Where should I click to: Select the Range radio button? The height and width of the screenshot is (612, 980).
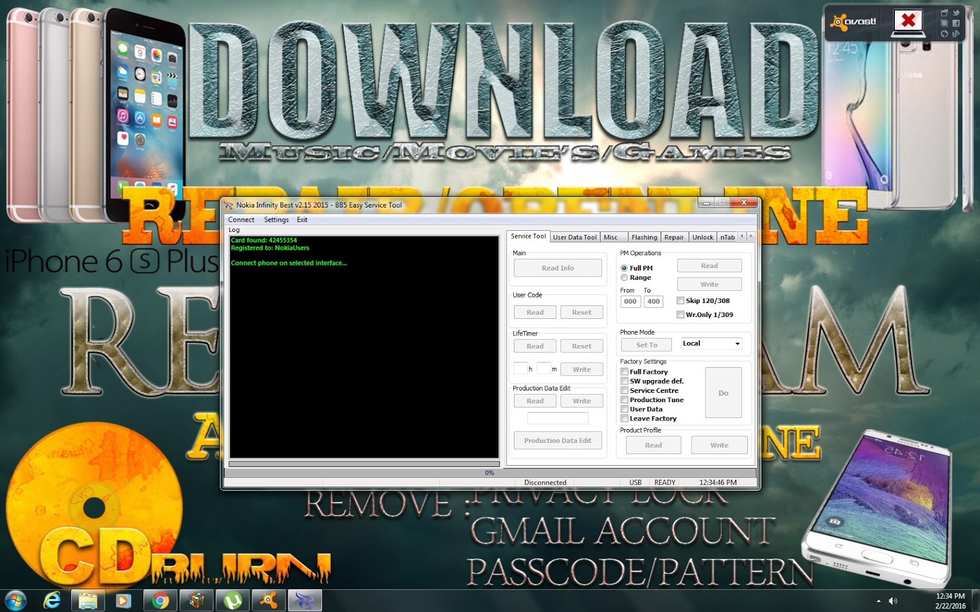click(624, 278)
